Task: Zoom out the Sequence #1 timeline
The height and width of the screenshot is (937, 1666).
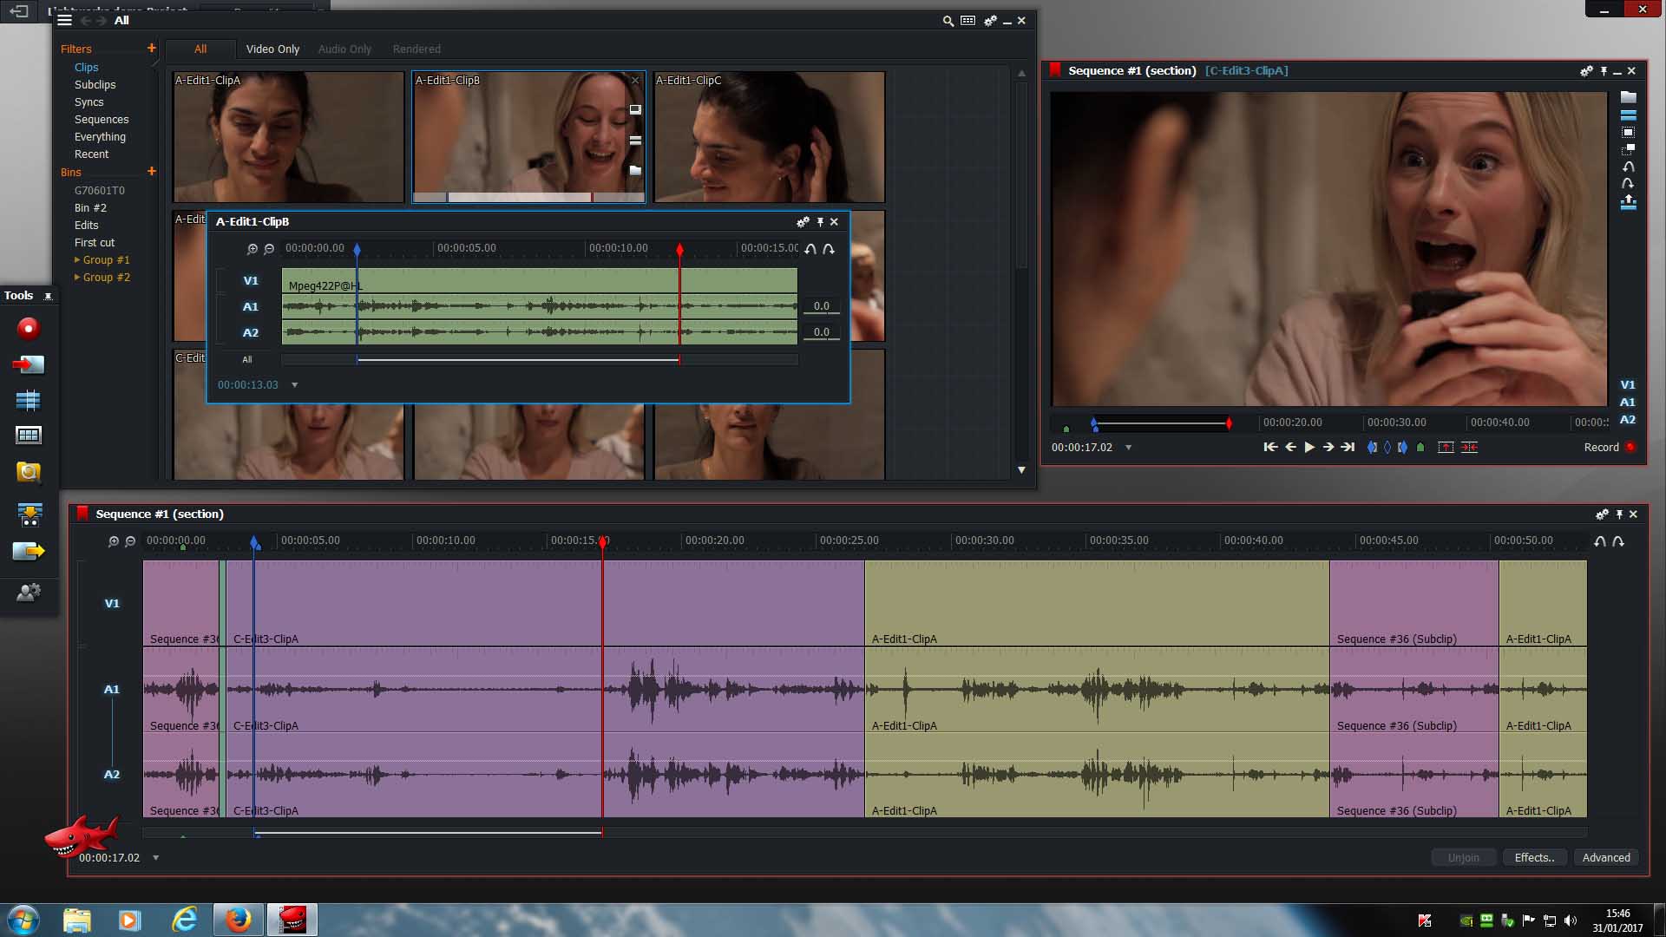Action: [x=130, y=541]
